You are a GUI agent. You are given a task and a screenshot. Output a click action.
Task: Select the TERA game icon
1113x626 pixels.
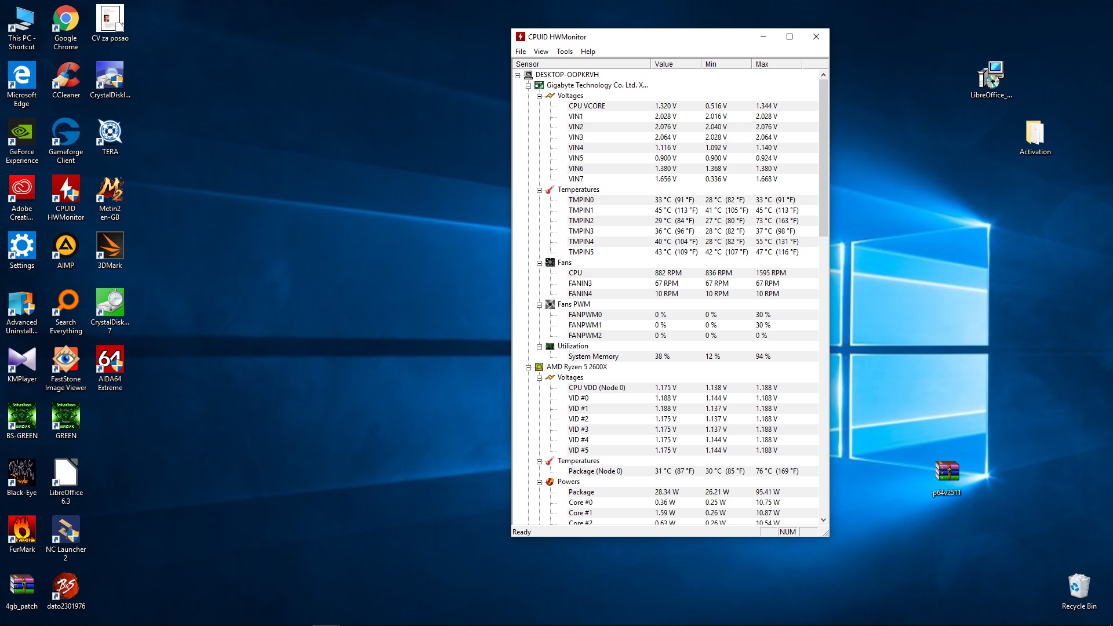click(110, 137)
